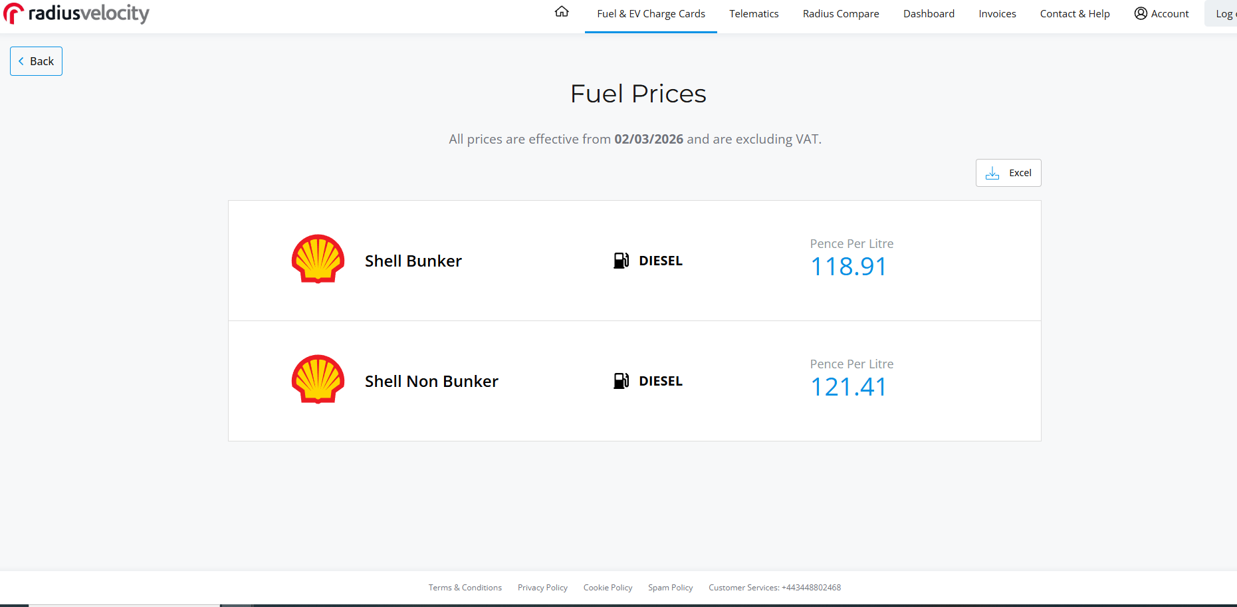Open the Dashboard page
The image size is (1237, 607).
coord(929,14)
